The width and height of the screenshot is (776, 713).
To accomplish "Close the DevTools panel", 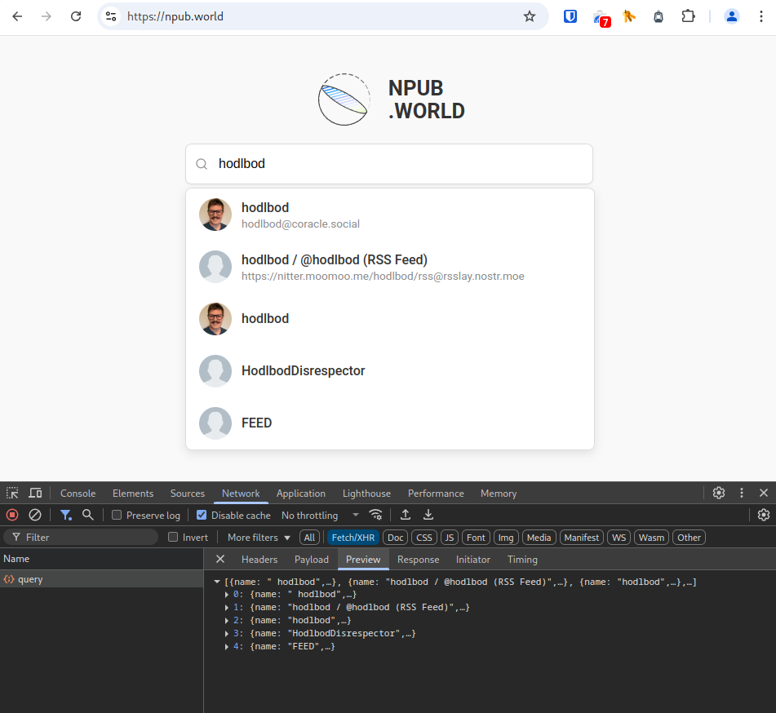I will click(x=764, y=493).
